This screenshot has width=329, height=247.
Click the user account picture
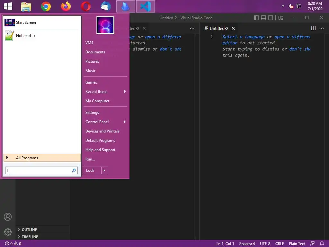[105, 25]
